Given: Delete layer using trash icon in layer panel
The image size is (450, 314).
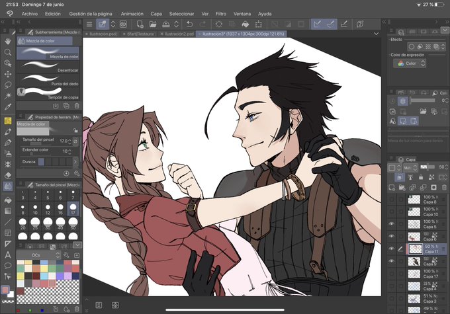Looking at the screenshot, I should pos(444,188).
